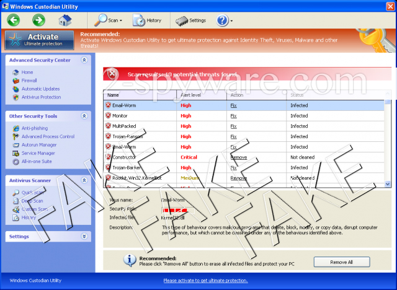Click the Activate Ultimate protection button

click(x=40, y=40)
